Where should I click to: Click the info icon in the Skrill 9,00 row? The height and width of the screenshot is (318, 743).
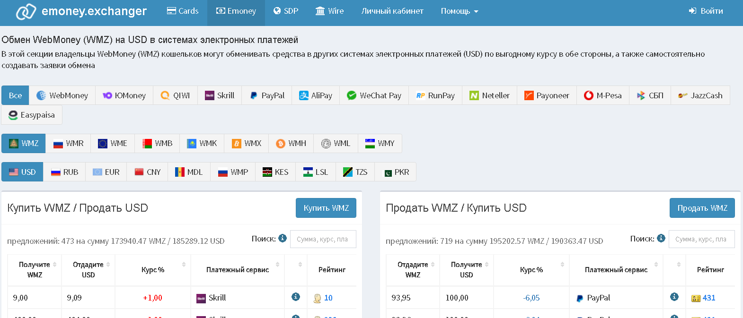point(296,297)
